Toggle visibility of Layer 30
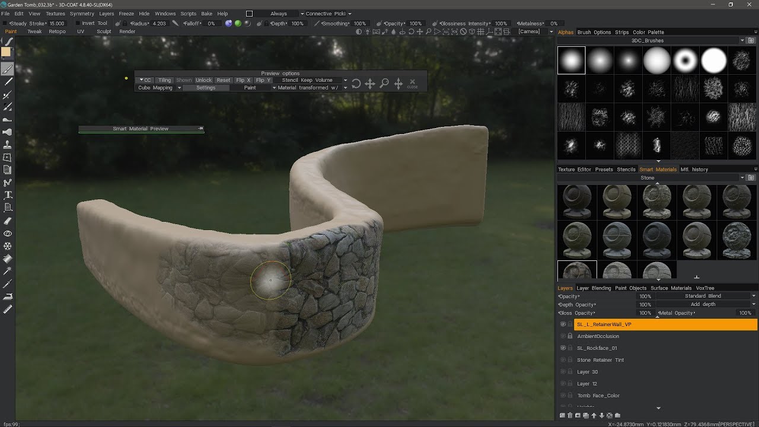759x427 pixels. tap(563, 372)
